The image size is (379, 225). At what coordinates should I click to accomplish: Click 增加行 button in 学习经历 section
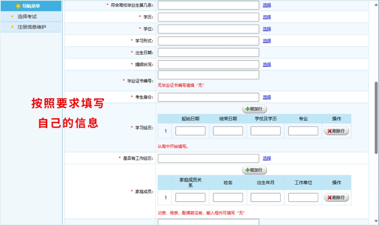(254, 109)
